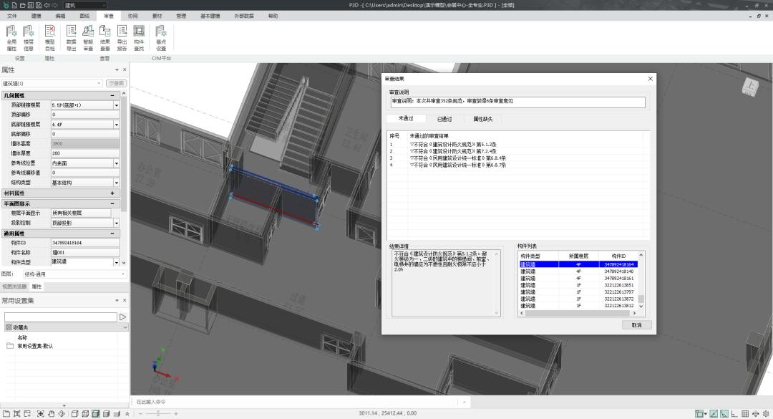The width and height of the screenshot is (773, 419).
Task: Open the 协同 ribbon tab
Action: coord(133,16)
